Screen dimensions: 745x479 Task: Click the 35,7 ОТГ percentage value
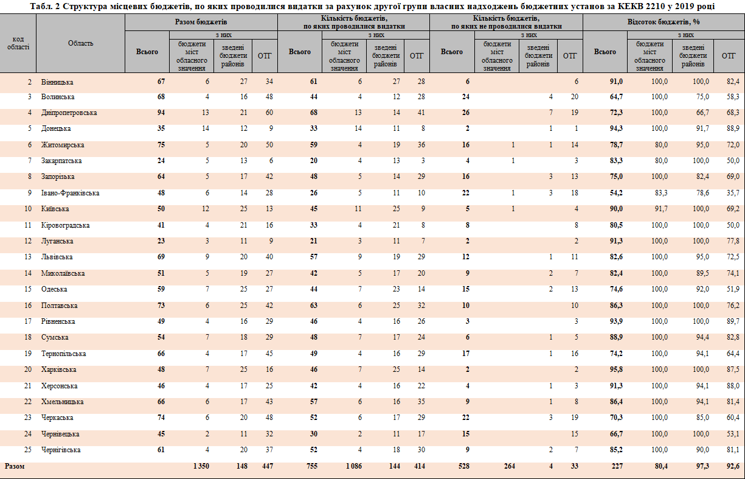[x=732, y=193]
